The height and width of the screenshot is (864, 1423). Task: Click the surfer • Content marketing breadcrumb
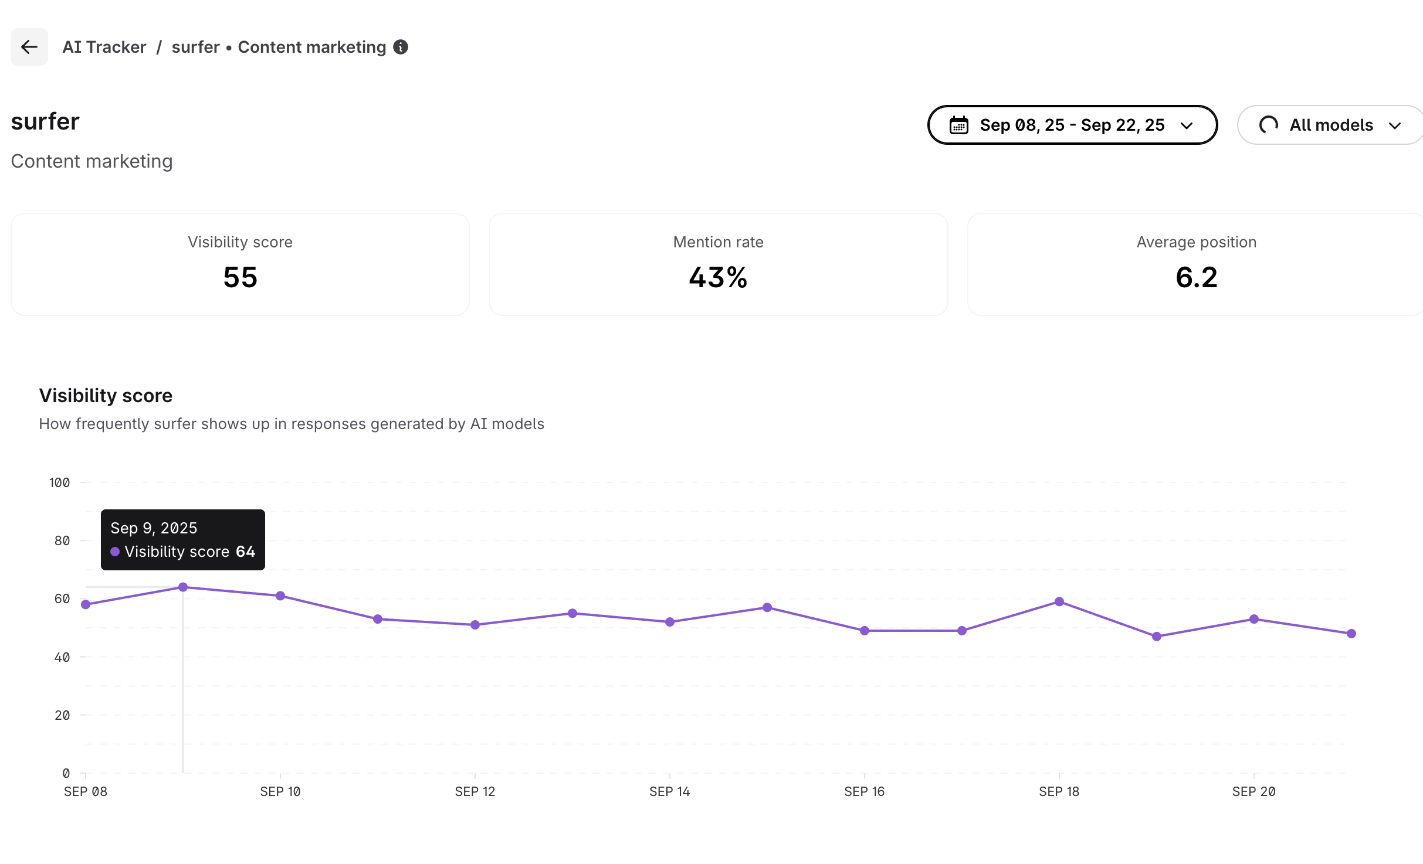[279, 47]
